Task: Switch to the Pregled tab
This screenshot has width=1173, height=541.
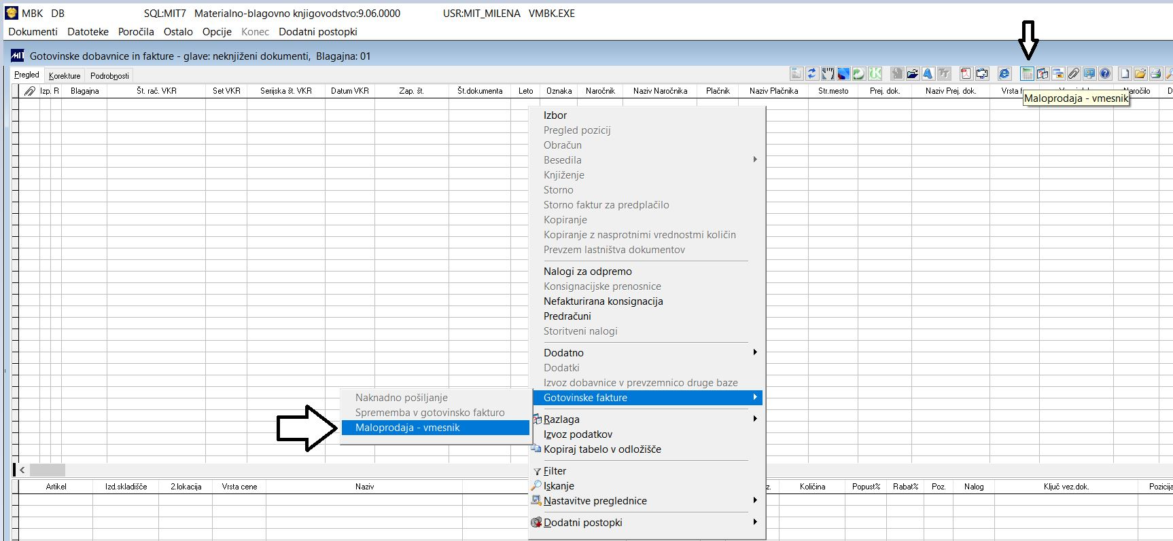Action: coord(27,75)
